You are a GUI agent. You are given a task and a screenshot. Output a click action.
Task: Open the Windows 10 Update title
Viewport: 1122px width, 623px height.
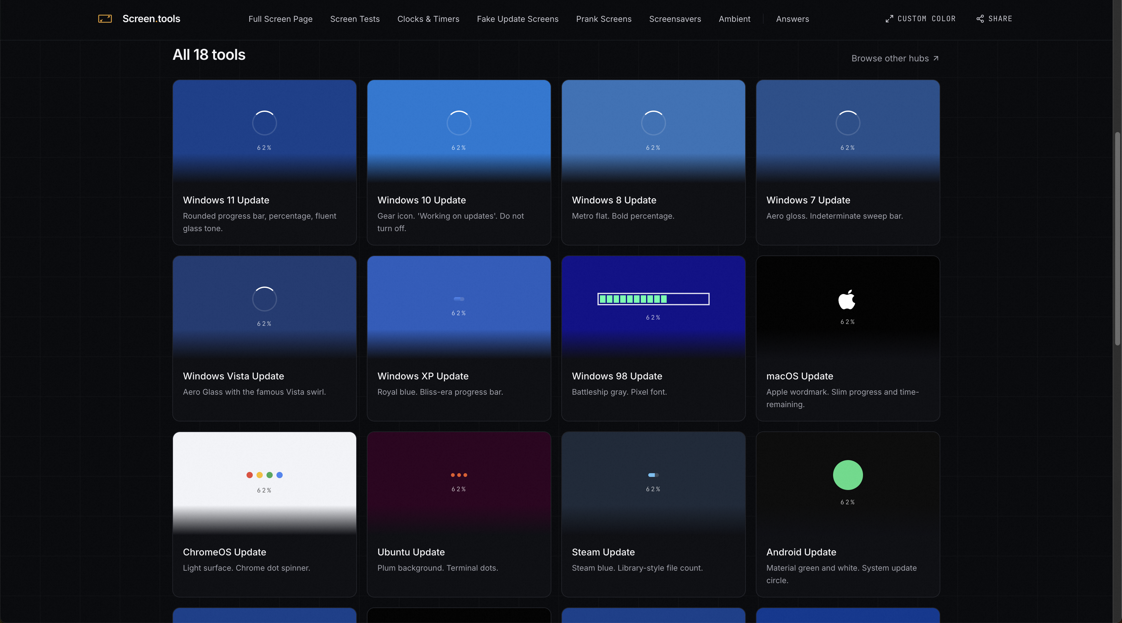422,200
